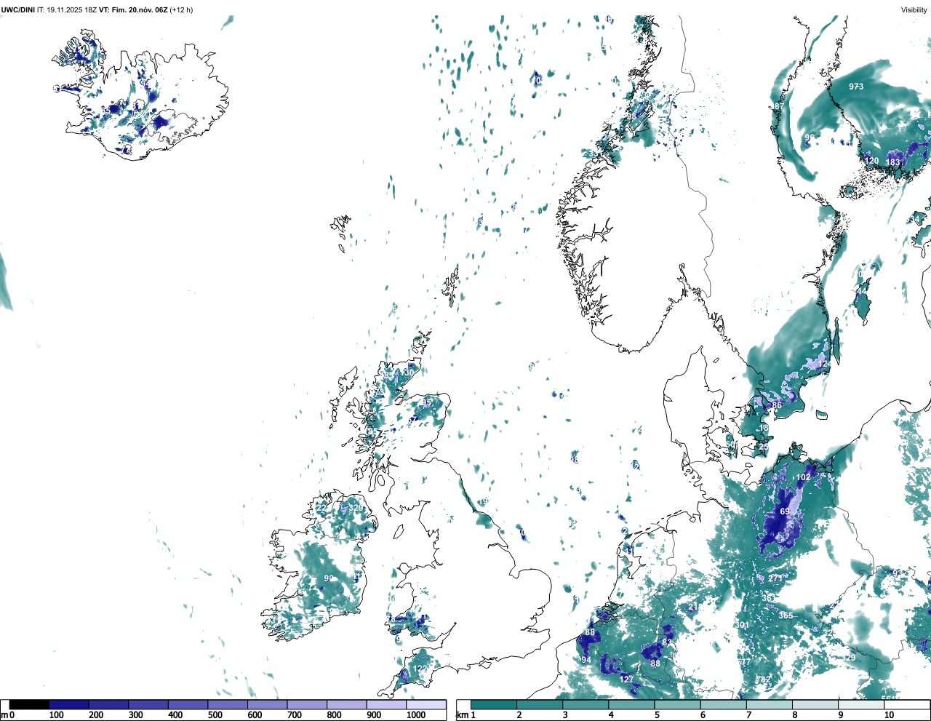Select the '124' value on Swedish east coast
Image resolution: width=931 pixels, height=721 pixels.
[823, 364]
